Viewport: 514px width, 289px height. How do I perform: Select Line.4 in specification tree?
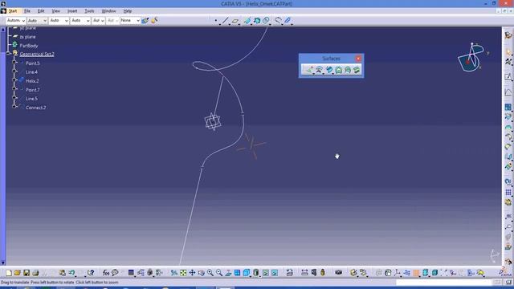click(31, 72)
